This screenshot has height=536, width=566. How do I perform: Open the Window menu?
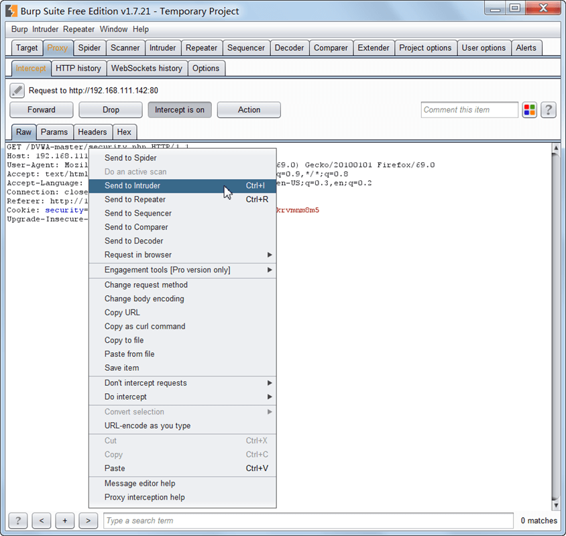[114, 30]
